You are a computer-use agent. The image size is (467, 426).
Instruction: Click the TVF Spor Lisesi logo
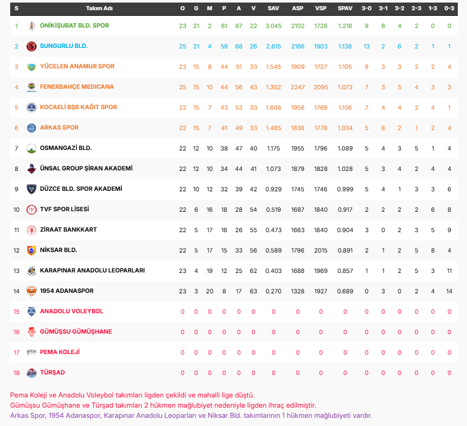(32, 210)
